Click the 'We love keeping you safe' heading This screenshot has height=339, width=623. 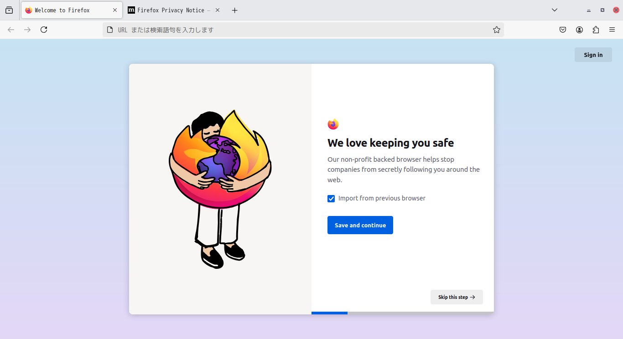tap(391, 143)
